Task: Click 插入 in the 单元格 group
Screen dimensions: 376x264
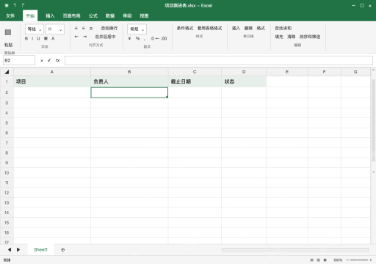Action: (236, 29)
